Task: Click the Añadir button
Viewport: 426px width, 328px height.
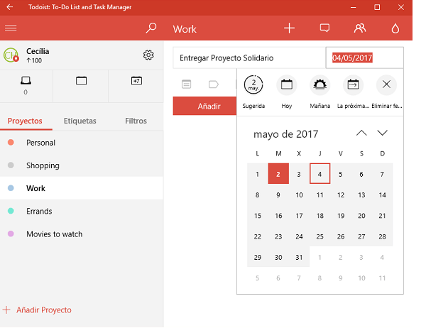Action: [x=205, y=106]
